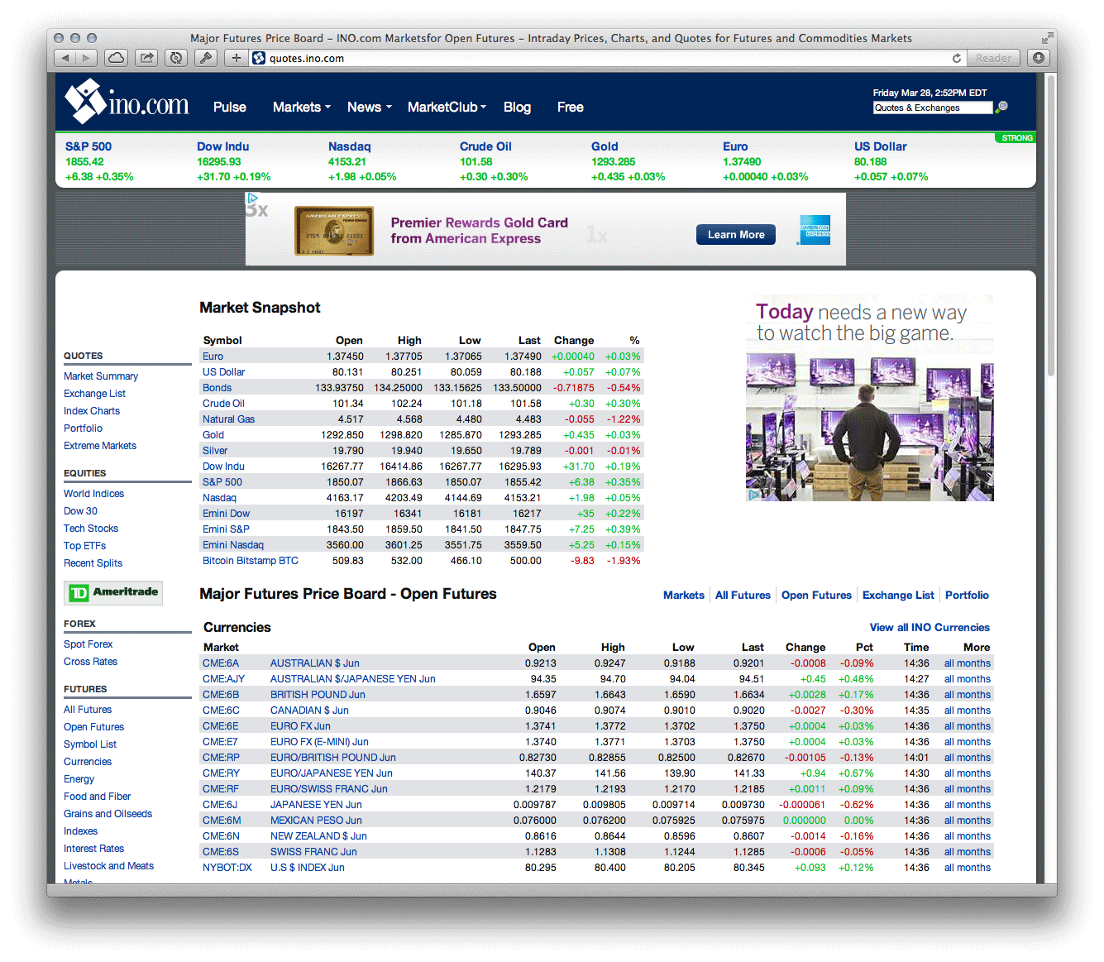This screenshot has height=962, width=1104.
Task: Click View all INO Currencies link
Action: pyautogui.click(x=929, y=627)
